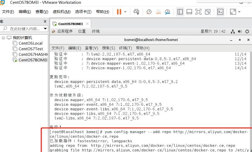
Task: Close the CentOS7BOMEI tab
Action: pos(87,24)
